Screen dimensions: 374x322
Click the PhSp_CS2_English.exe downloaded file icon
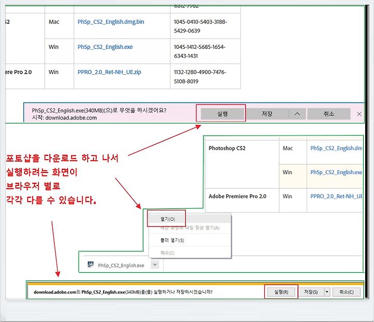click(90, 264)
